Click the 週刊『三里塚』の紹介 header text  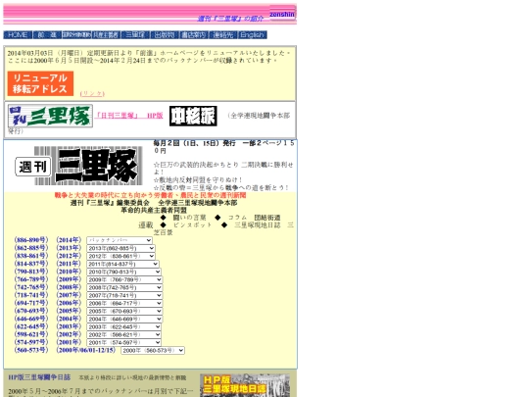click(x=230, y=19)
